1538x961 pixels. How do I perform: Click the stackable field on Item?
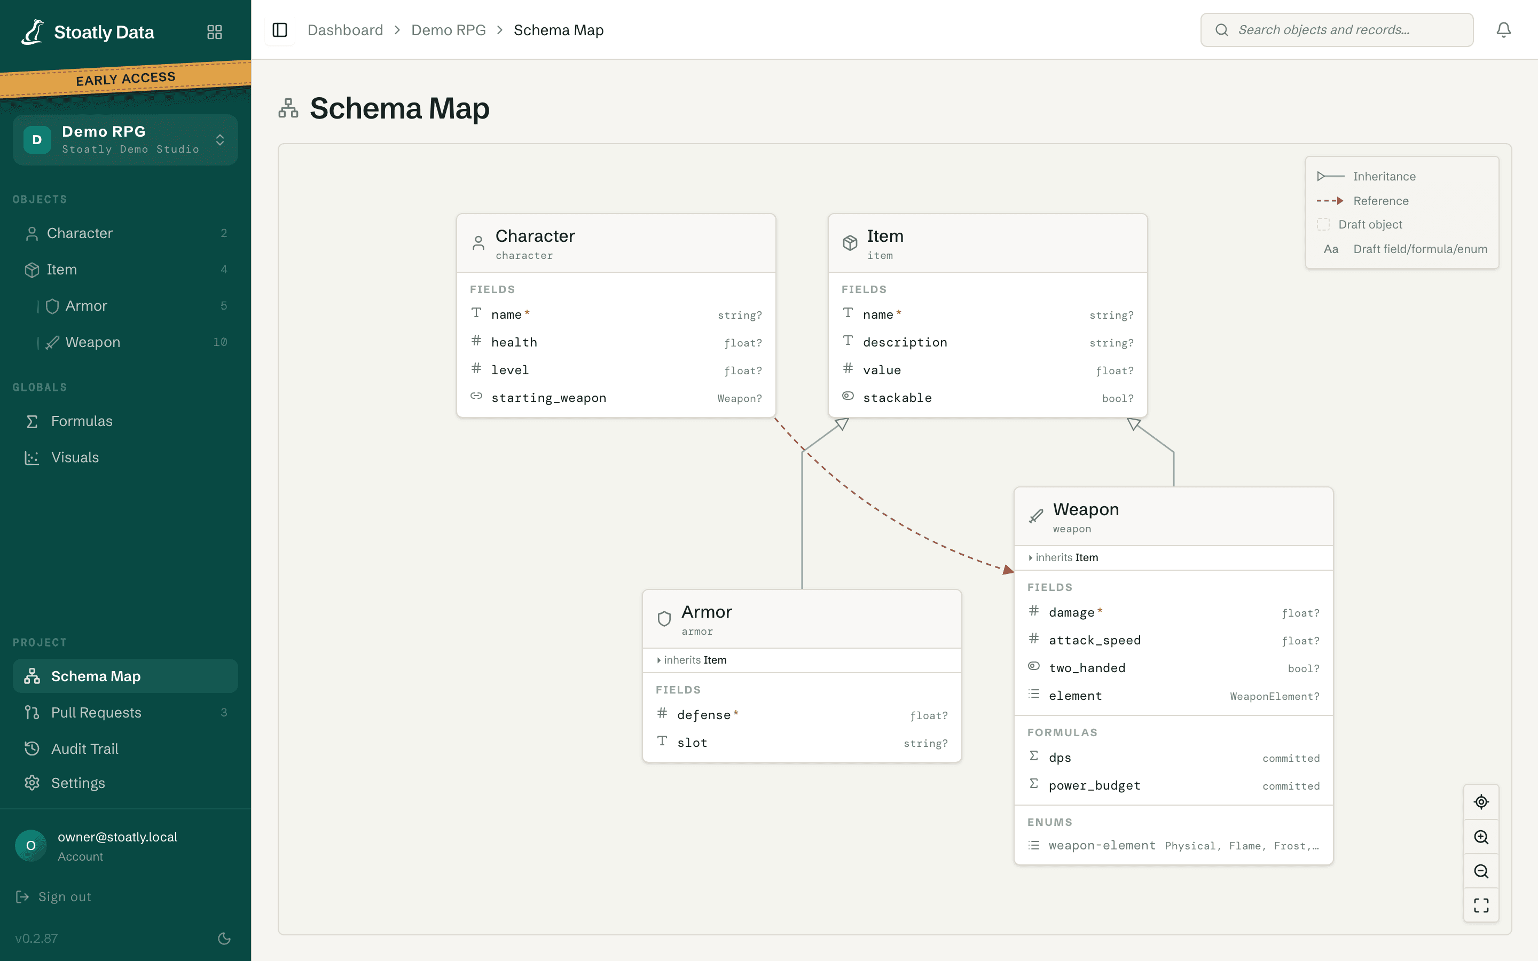[987, 398]
